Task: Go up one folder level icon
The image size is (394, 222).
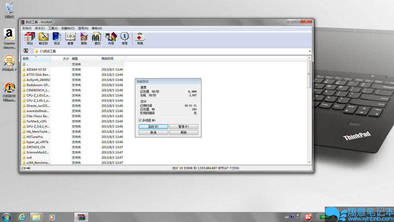Action: tap(26, 51)
